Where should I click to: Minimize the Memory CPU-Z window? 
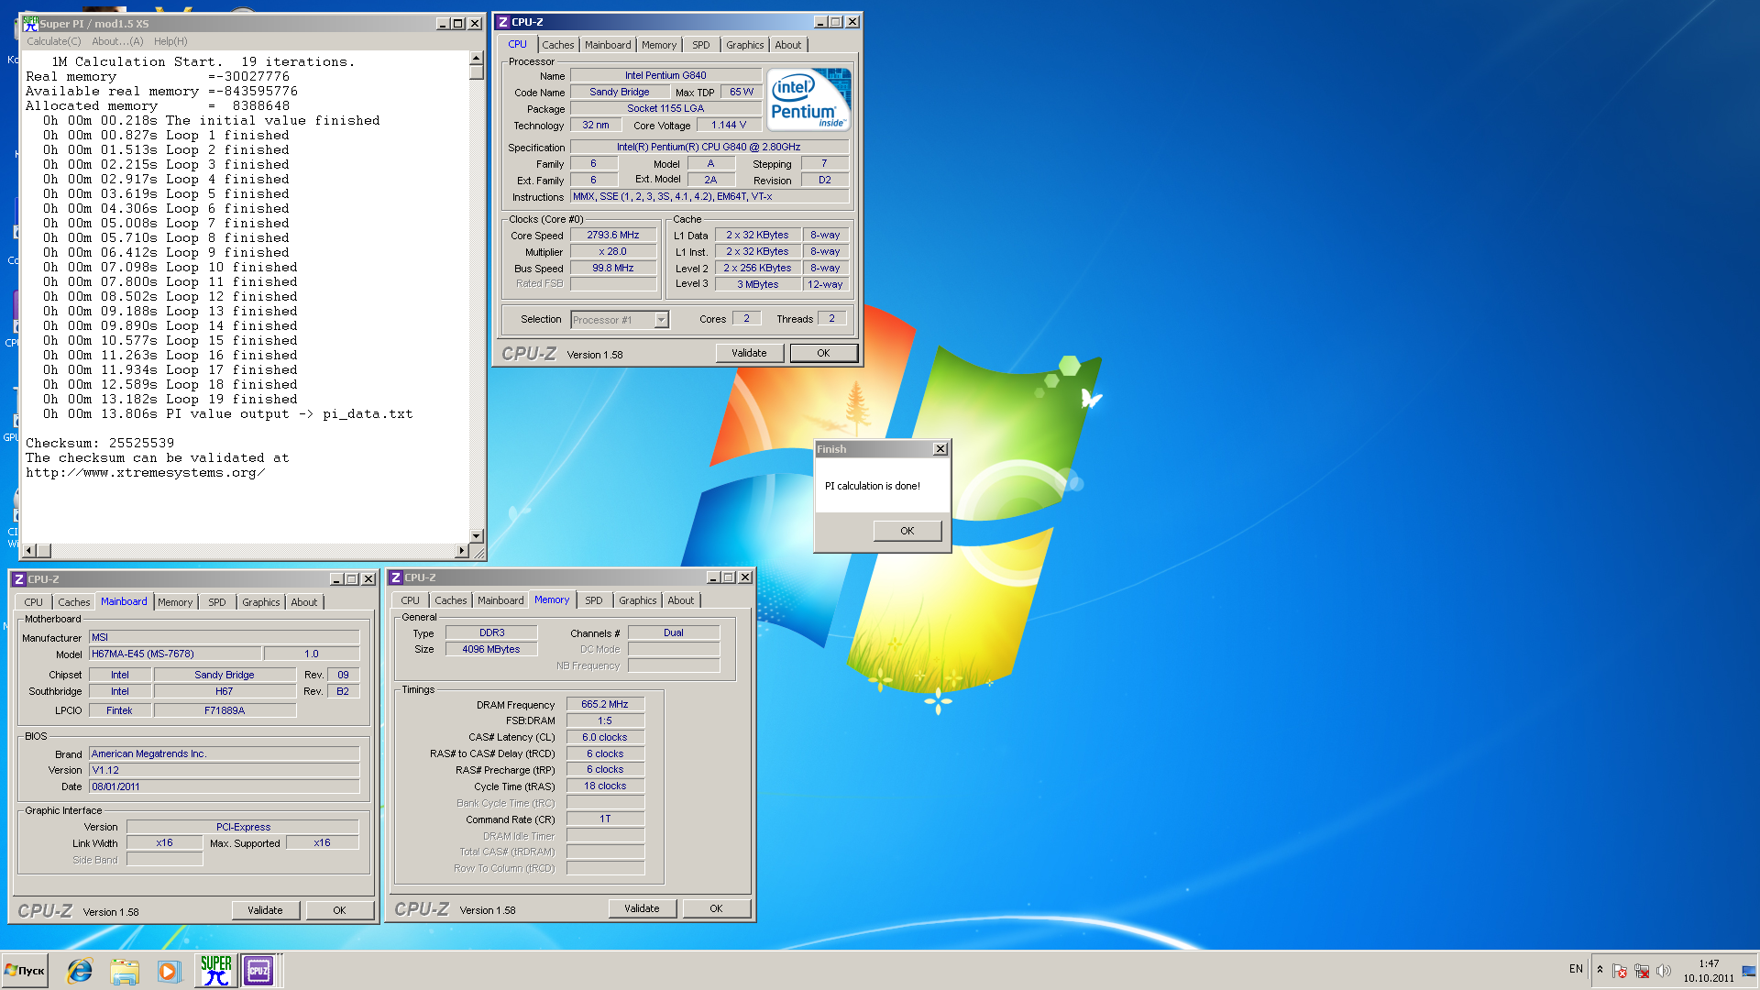[x=713, y=577]
